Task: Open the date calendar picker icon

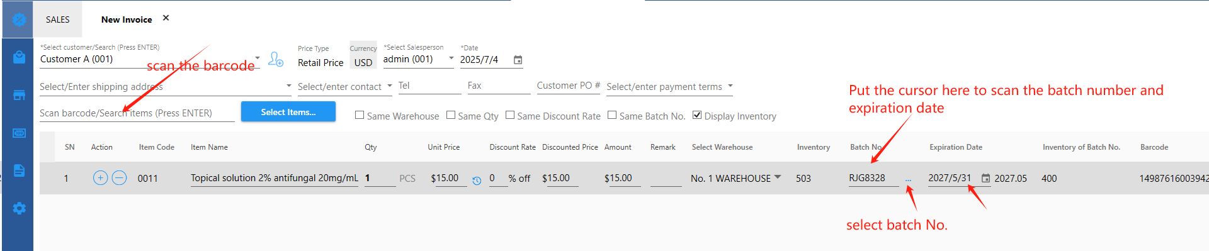Action: tap(518, 60)
